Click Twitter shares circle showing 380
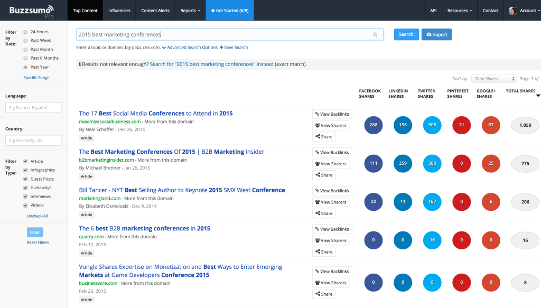The width and height of the screenshot is (541, 308). click(x=432, y=163)
